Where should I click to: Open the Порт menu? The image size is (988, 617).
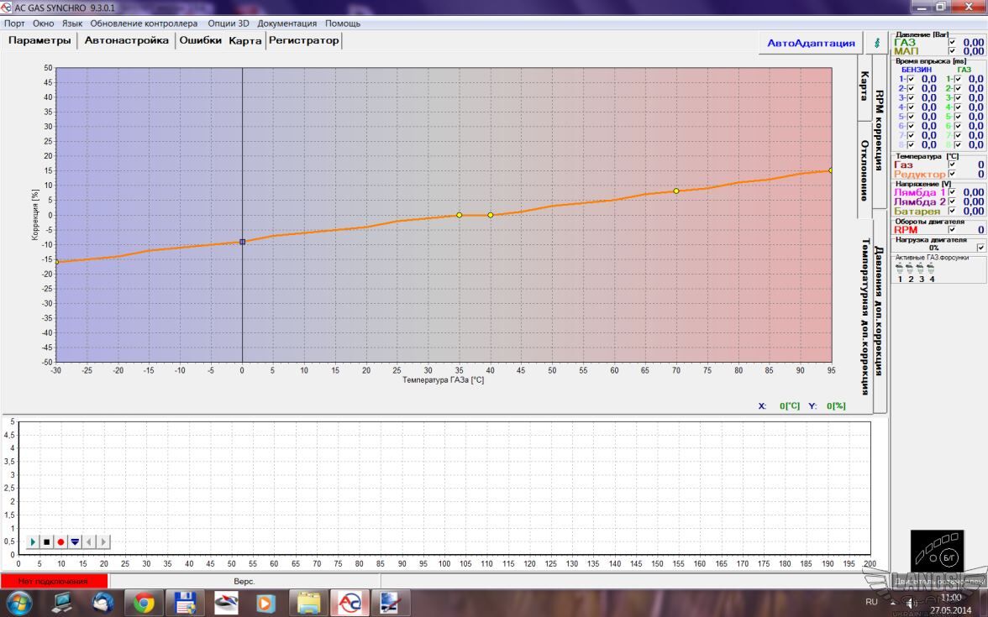[x=14, y=24]
